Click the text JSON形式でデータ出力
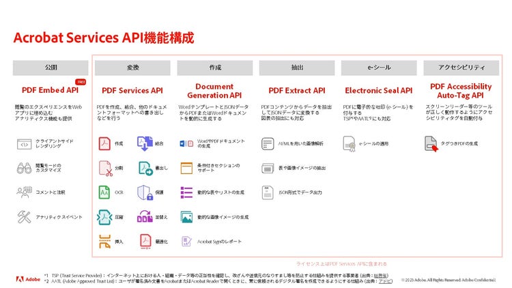 tap(300, 192)
